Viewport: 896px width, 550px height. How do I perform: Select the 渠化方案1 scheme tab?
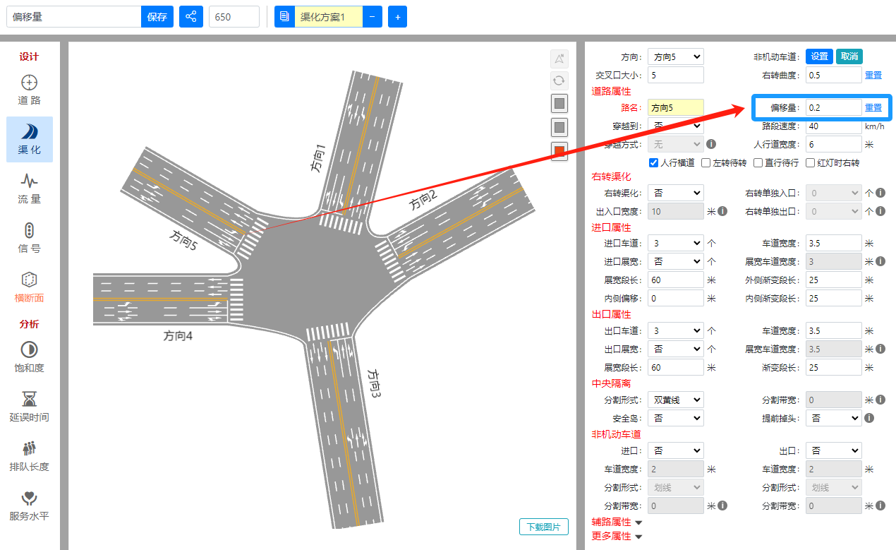[x=328, y=17]
